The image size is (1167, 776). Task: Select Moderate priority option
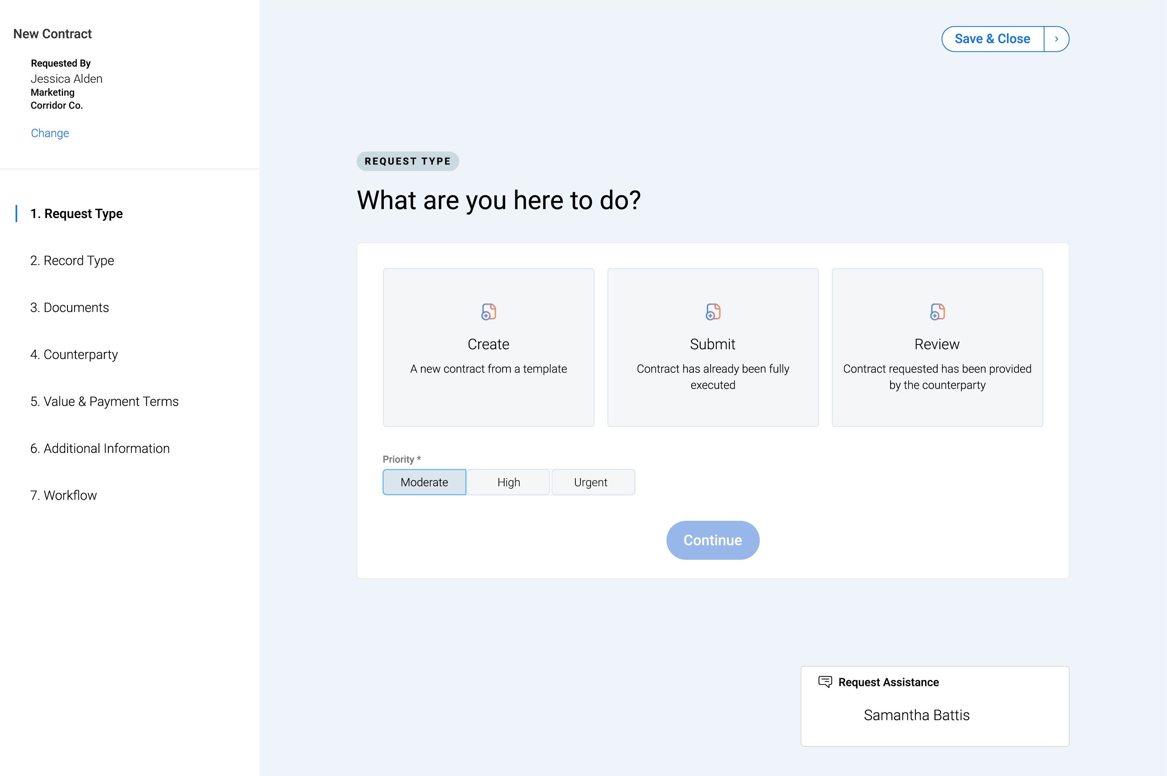coord(424,482)
